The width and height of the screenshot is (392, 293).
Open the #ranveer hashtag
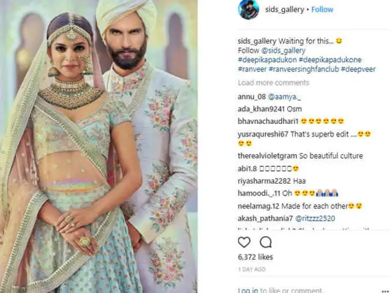coord(252,69)
